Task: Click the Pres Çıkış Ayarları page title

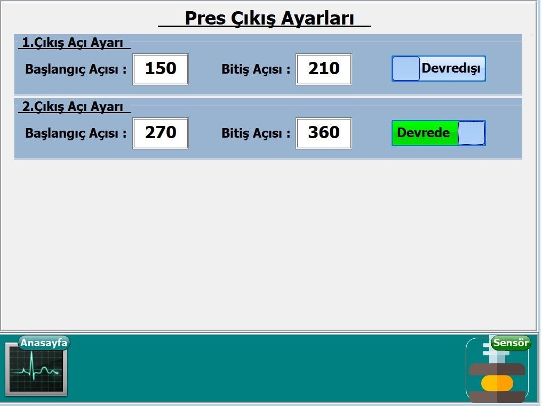Action: 269,18
